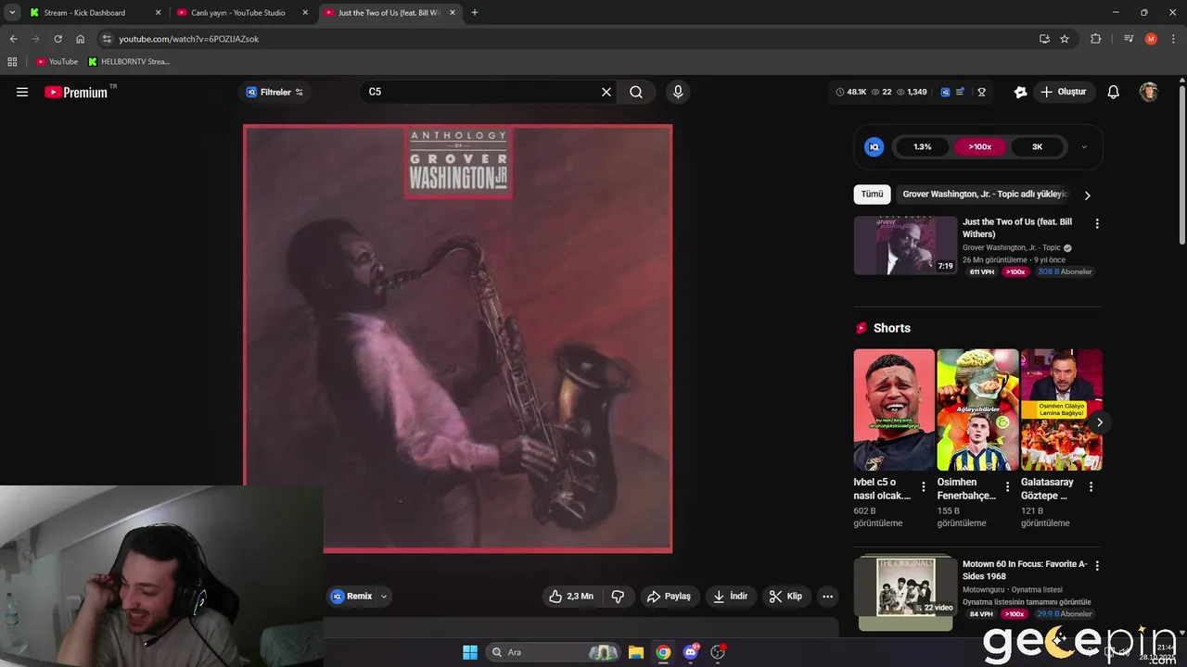Viewport: 1187px width, 667px height.
Task: Click the Paylaş share button
Action: pyautogui.click(x=669, y=597)
